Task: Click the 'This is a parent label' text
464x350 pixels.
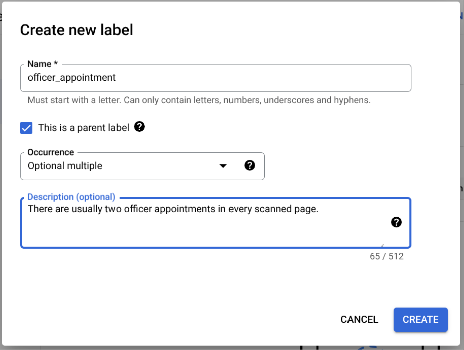Action: tap(83, 128)
